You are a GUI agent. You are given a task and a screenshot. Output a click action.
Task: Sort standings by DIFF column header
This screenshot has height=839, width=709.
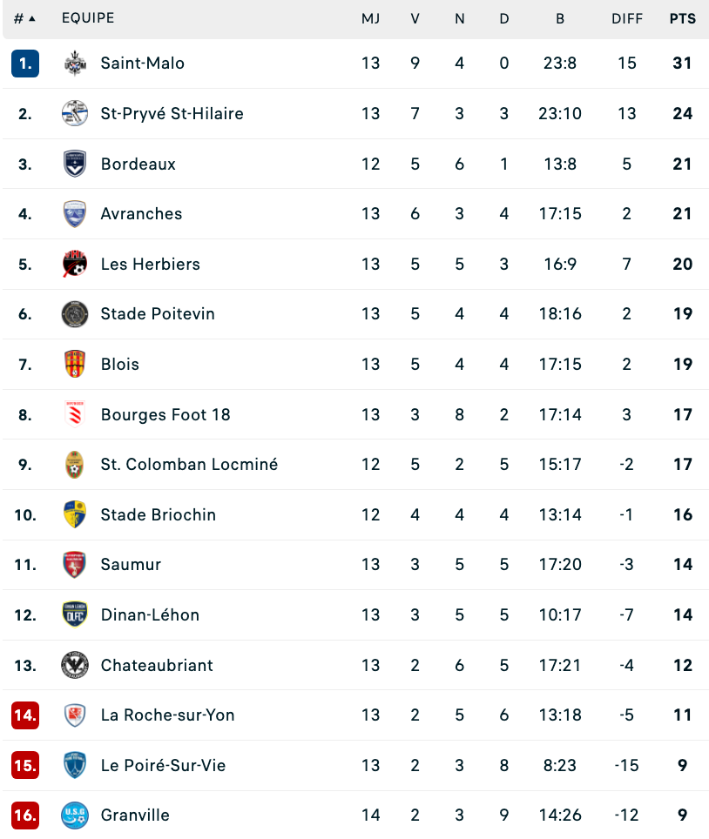[626, 19]
